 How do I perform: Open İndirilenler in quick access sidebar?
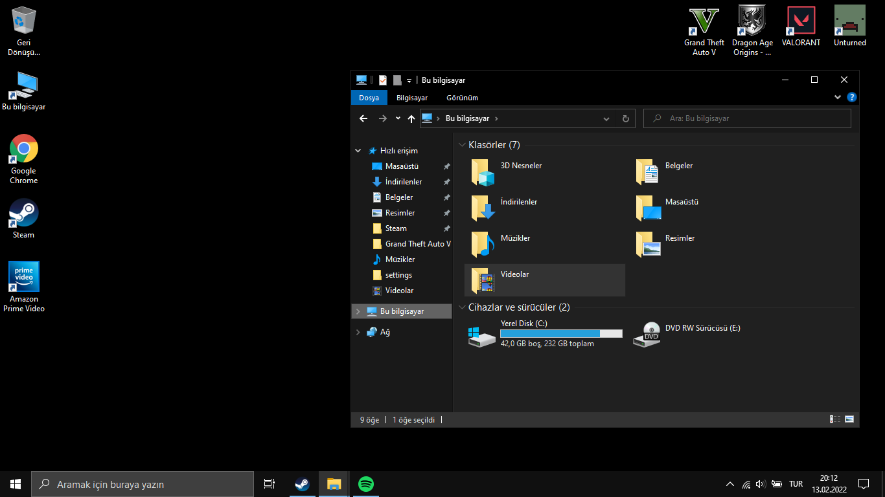(403, 182)
